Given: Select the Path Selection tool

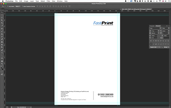Looking at the screenshot, I should (2, 56).
